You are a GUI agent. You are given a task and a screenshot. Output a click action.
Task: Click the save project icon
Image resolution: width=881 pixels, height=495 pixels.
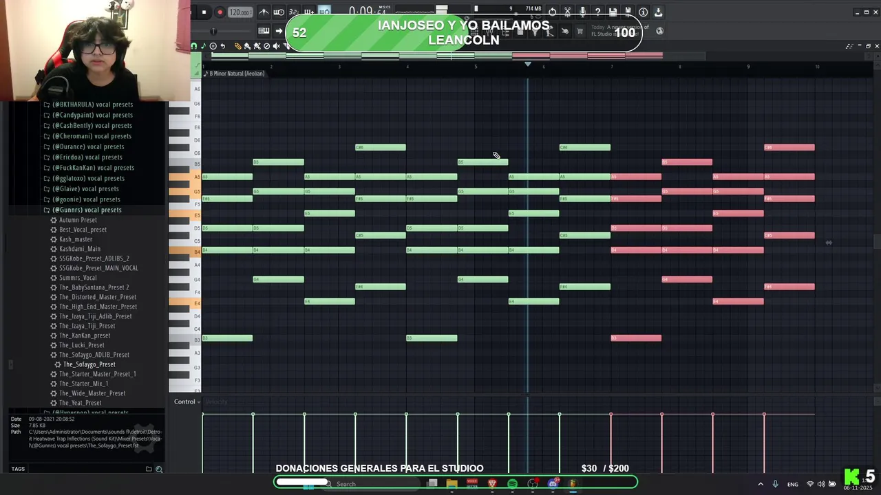point(613,12)
